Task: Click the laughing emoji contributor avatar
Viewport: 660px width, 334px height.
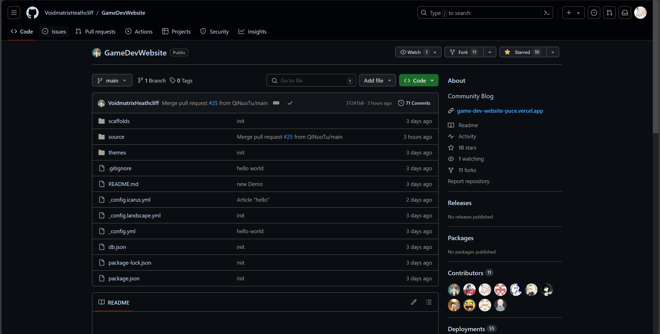Action: click(x=469, y=305)
